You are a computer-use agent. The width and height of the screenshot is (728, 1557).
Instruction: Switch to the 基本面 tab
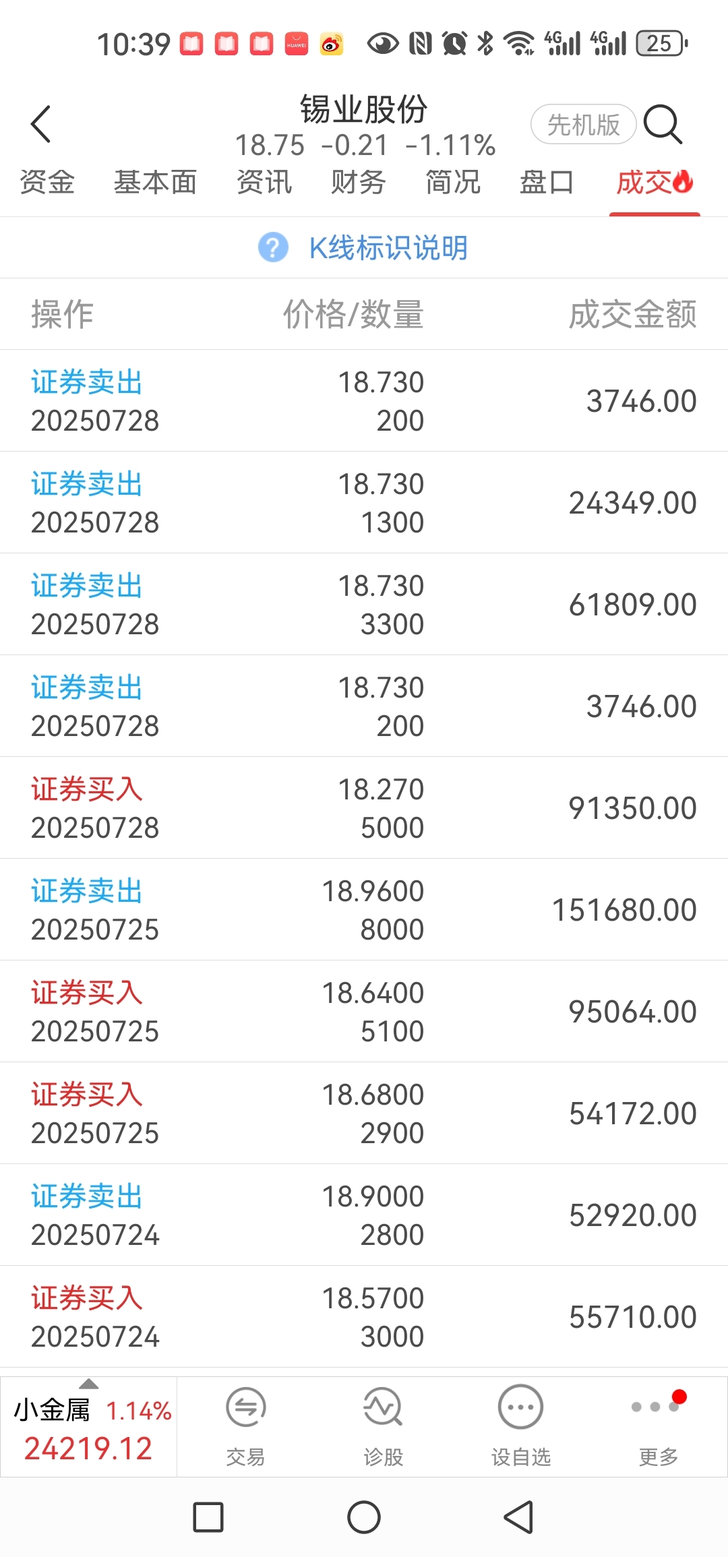coord(155,182)
